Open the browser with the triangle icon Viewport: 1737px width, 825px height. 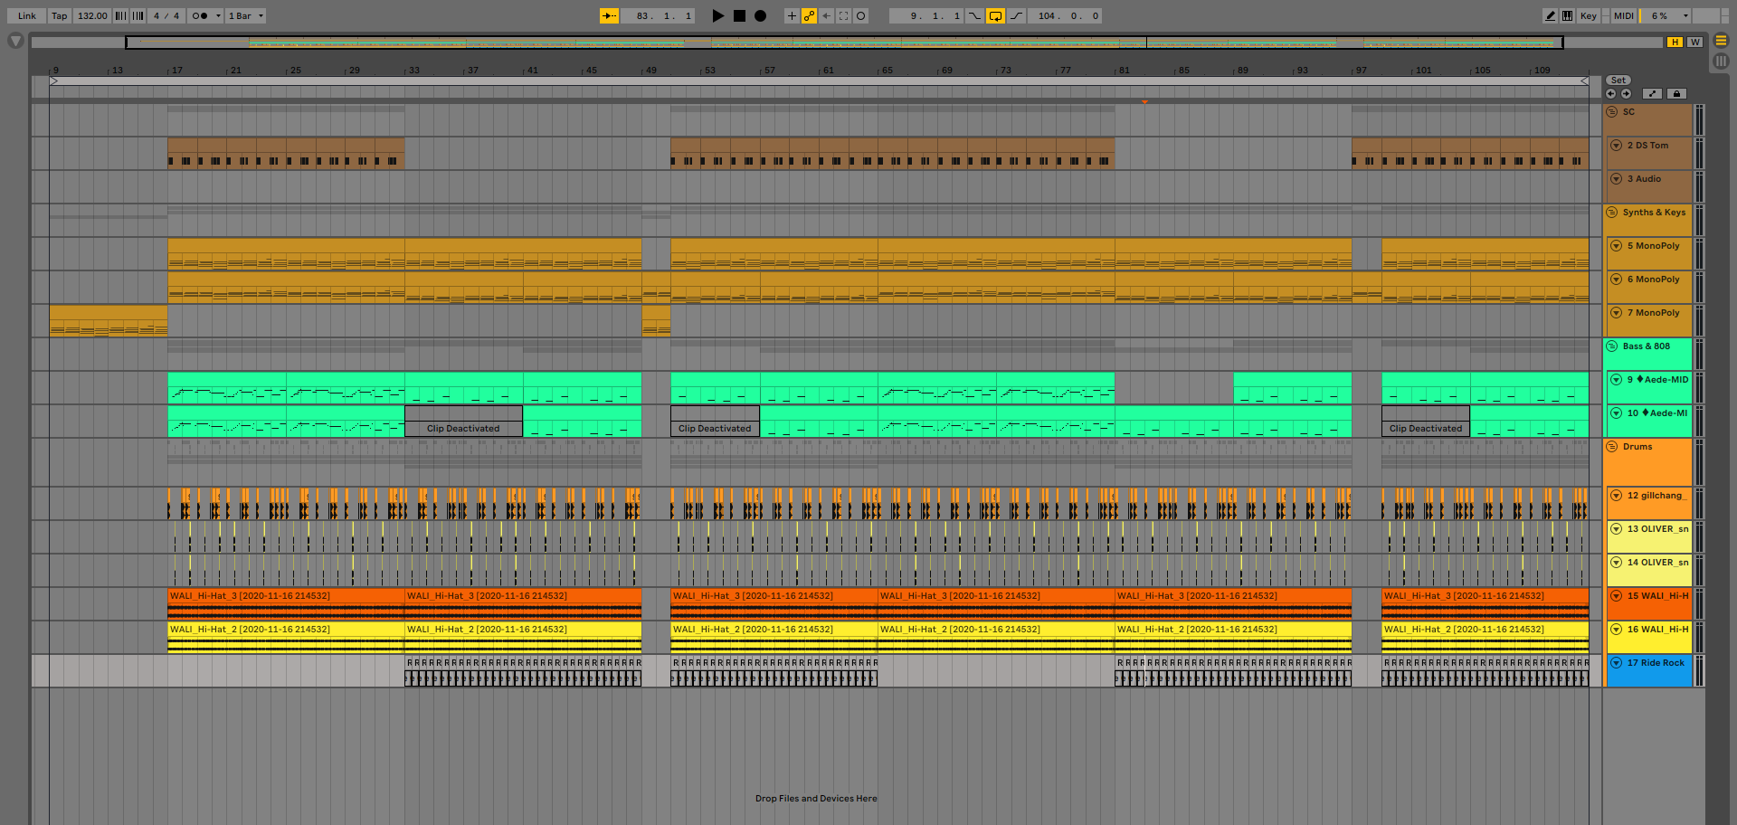[15, 41]
